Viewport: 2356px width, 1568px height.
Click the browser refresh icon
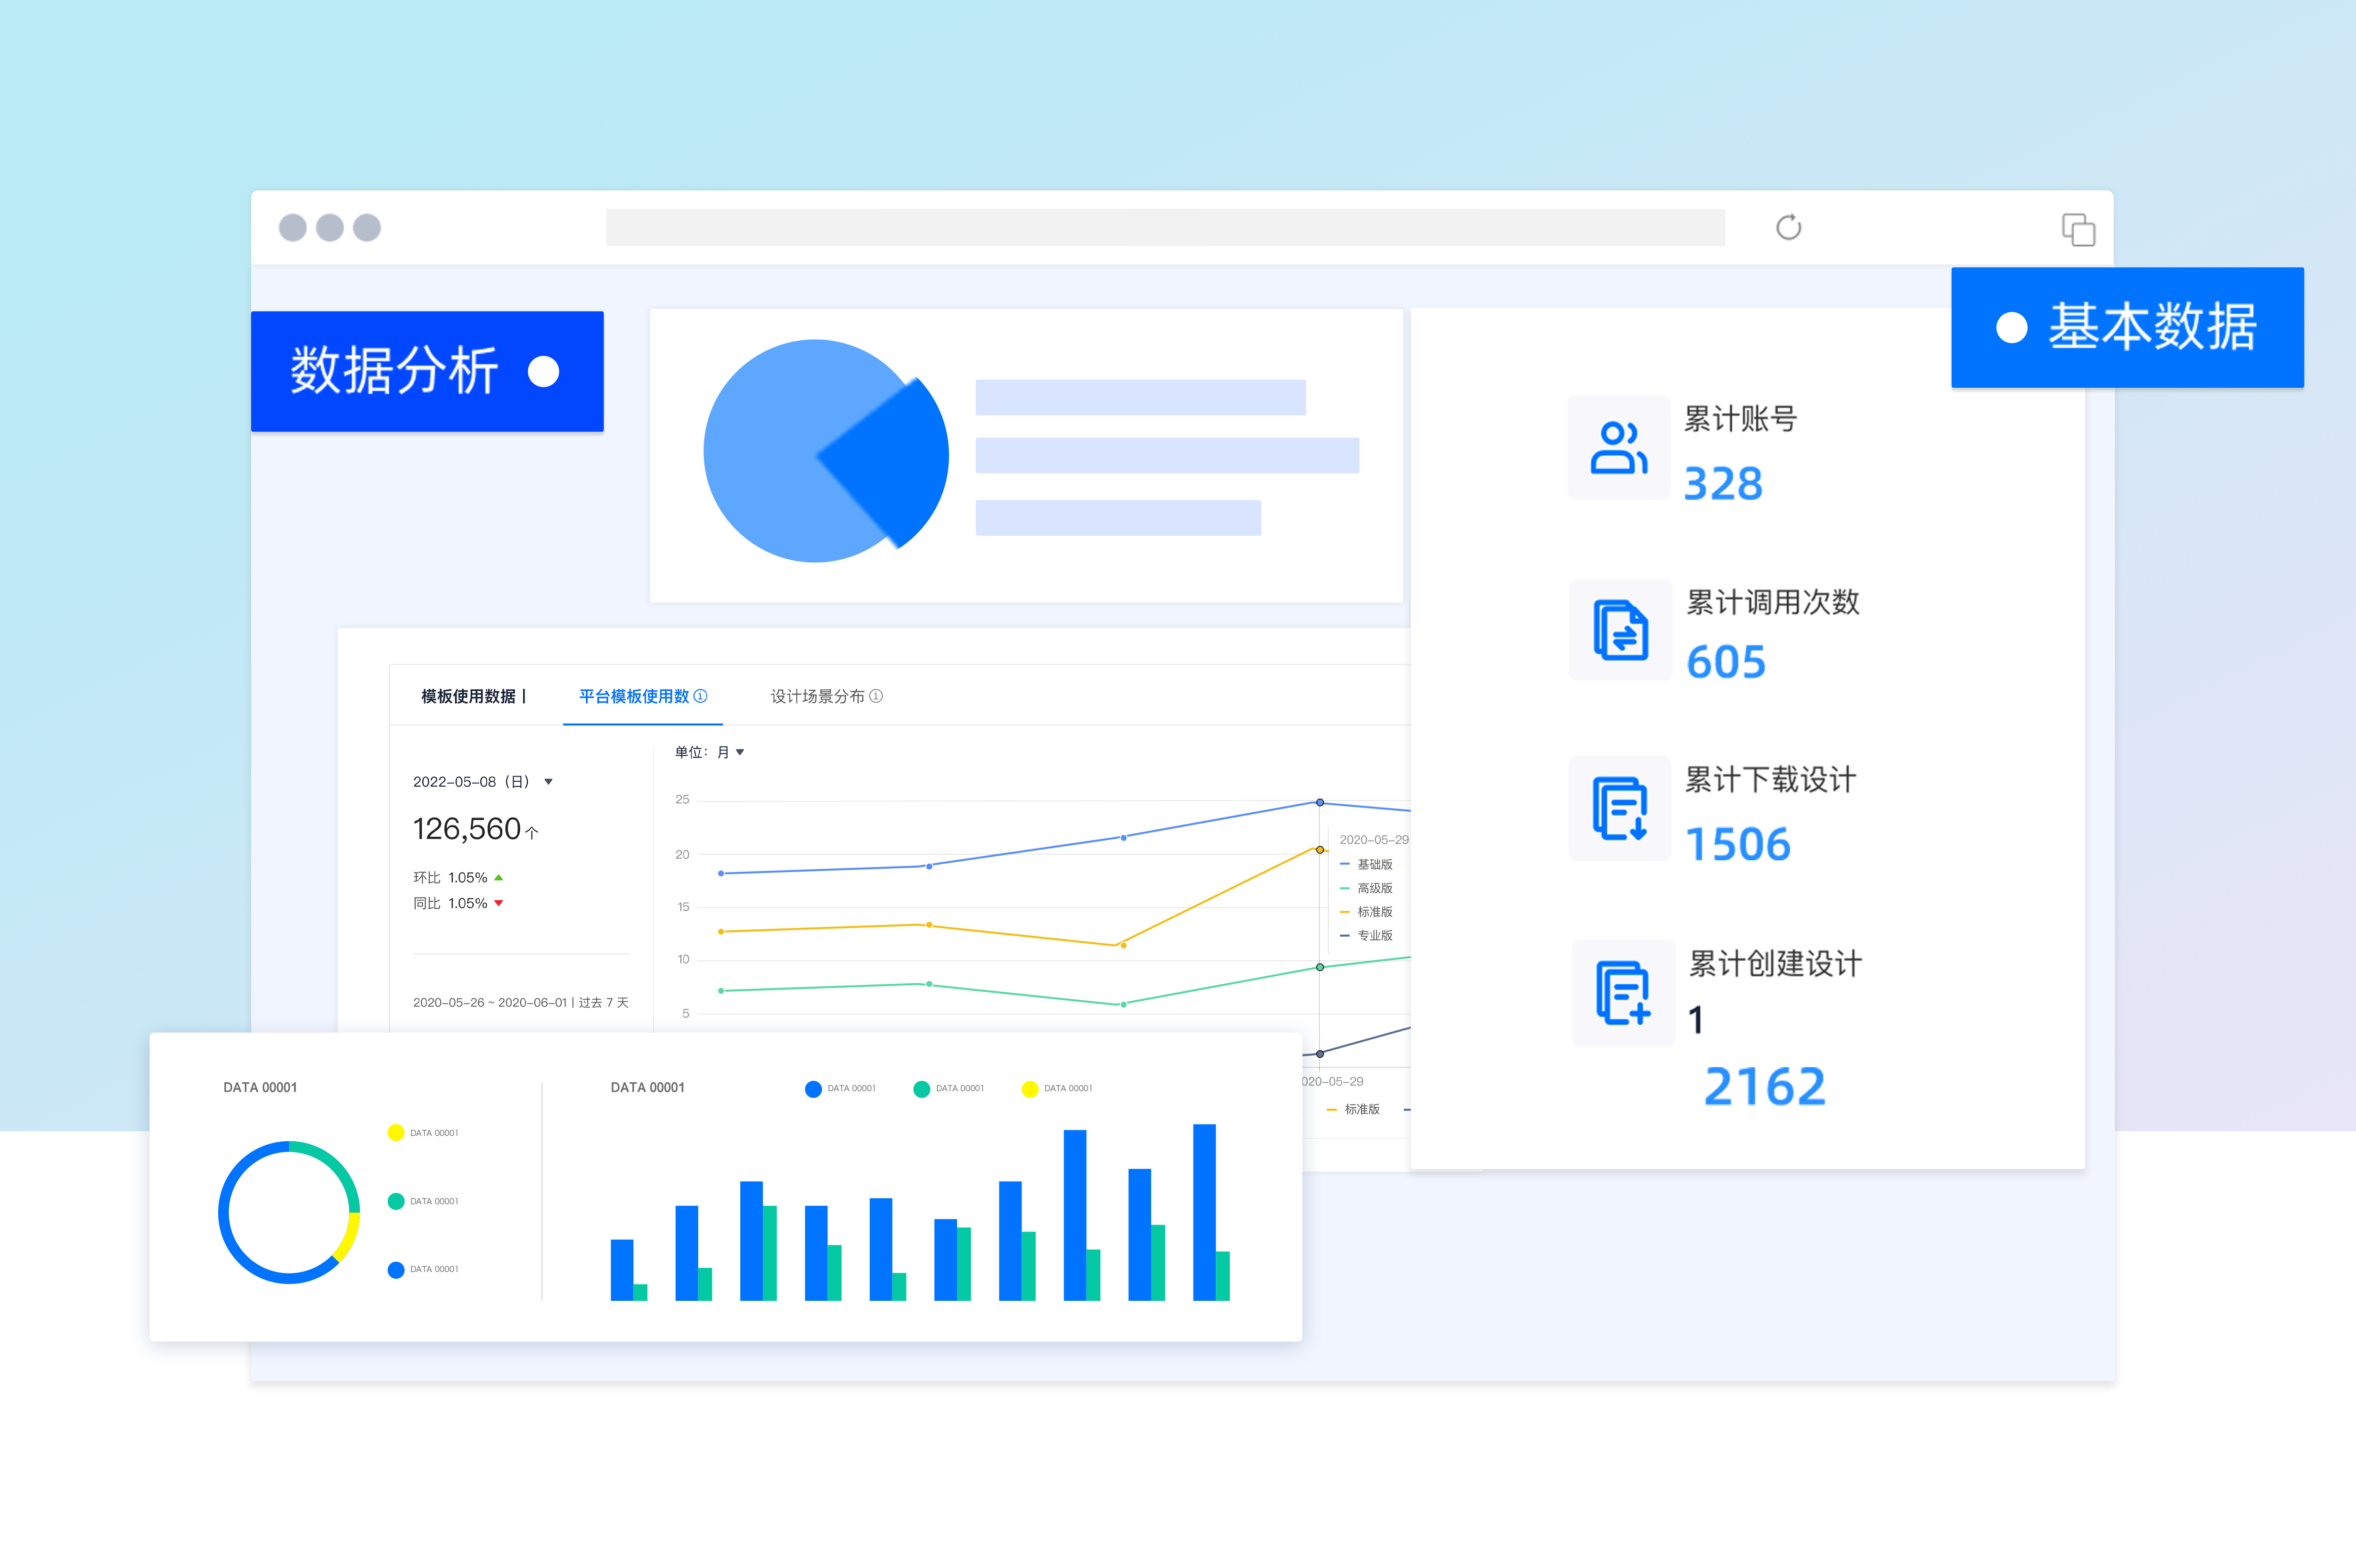coord(1788,228)
